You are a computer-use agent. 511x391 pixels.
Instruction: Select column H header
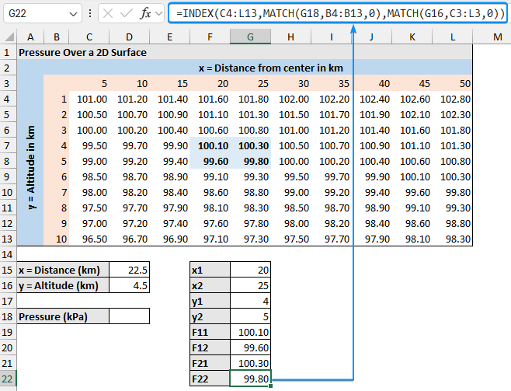pos(290,37)
